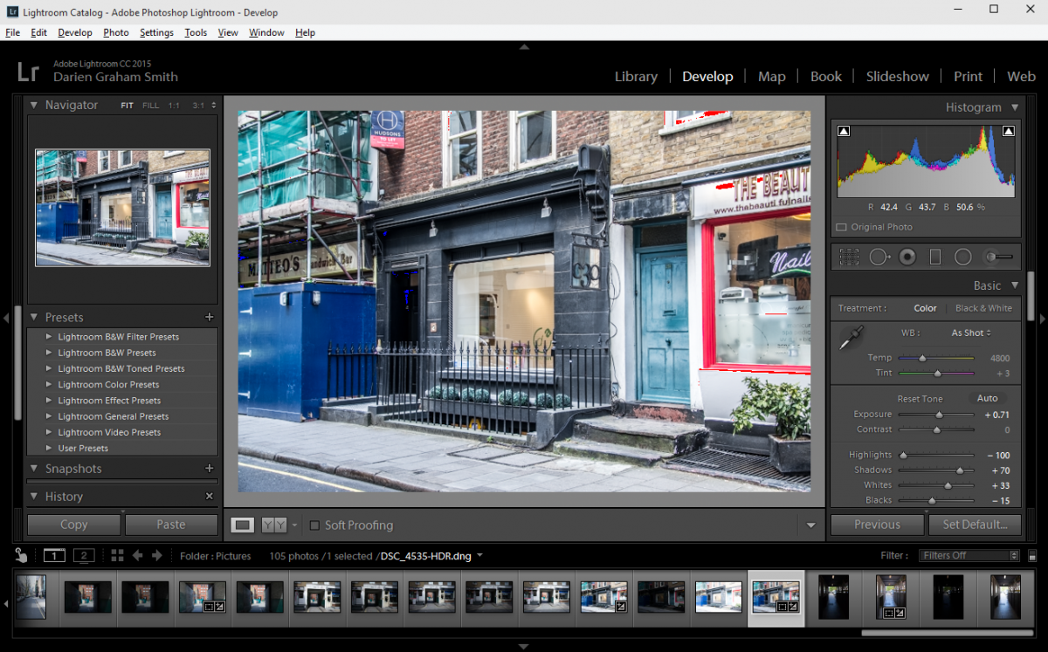Screen dimensions: 1048x652
Task: Enable Soft Proofing
Action: click(314, 525)
